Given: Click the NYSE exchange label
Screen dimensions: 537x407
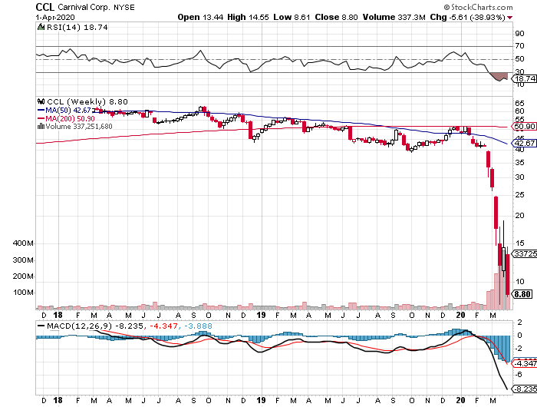Looking at the screenshot, I should coord(124,8).
